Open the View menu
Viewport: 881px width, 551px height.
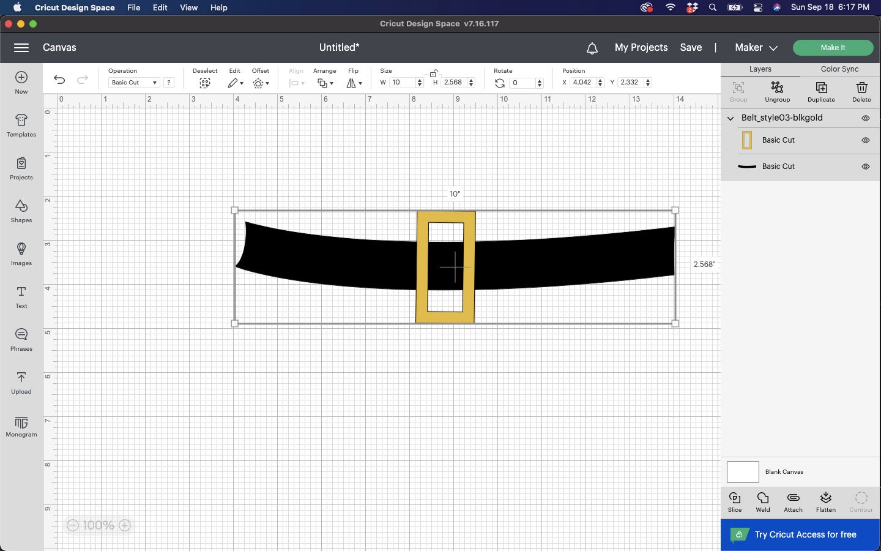(x=188, y=7)
